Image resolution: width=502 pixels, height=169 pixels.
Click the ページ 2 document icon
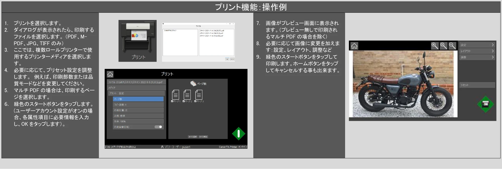click(187, 95)
